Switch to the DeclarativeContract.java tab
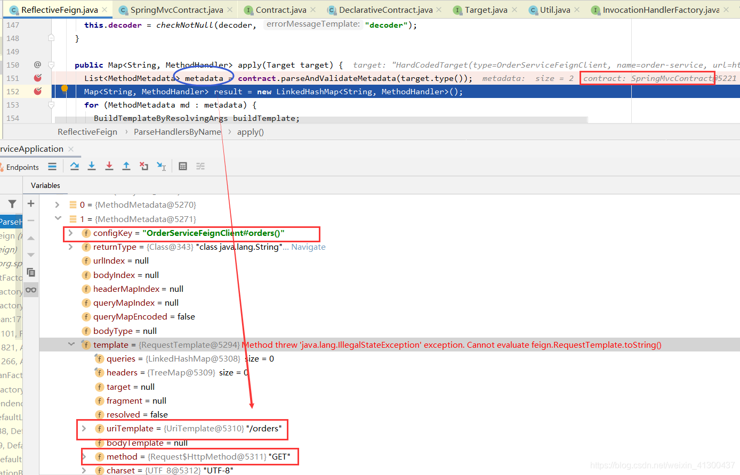 tap(385, 10)
